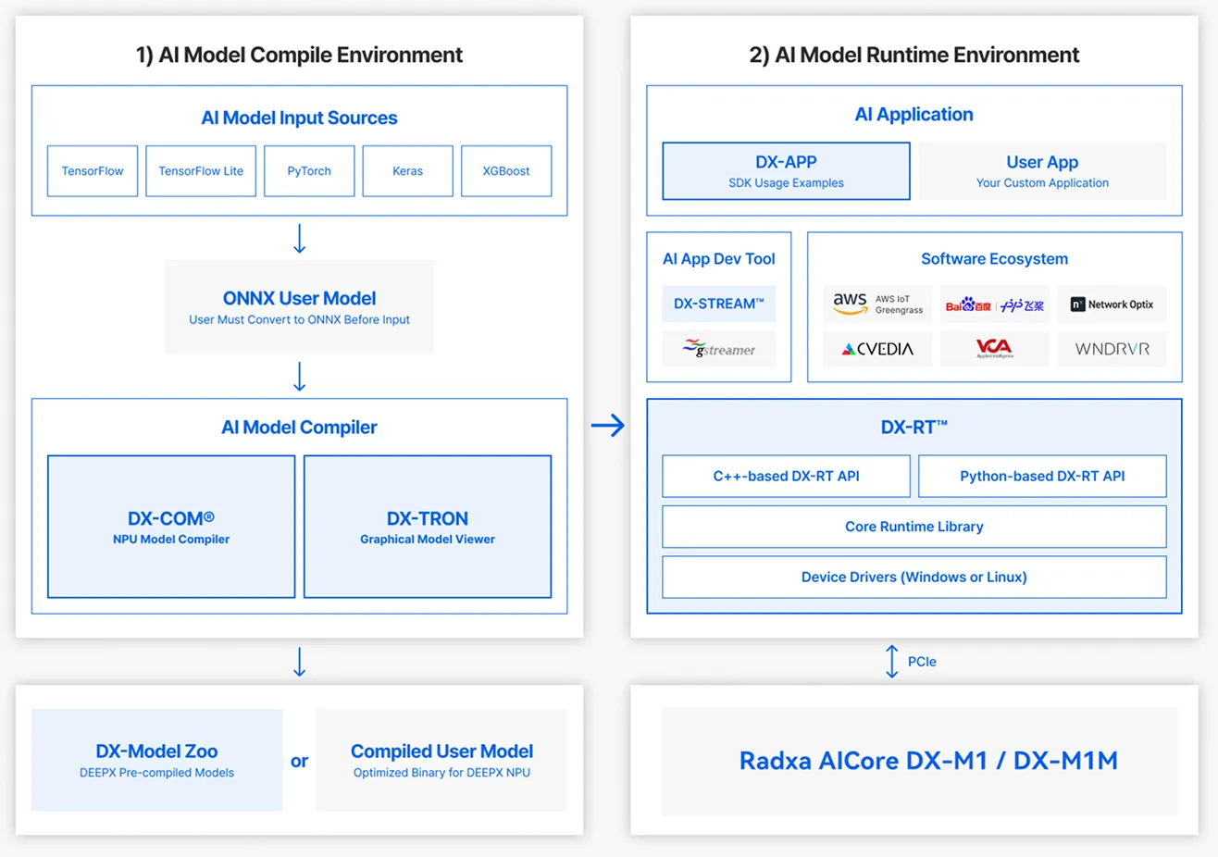Click the AWS IoT Greengrass logo
1218x857 pixels.
877,304
